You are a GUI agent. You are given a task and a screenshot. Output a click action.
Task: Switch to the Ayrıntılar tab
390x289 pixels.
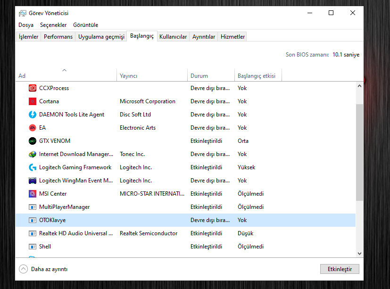point(204,37)
